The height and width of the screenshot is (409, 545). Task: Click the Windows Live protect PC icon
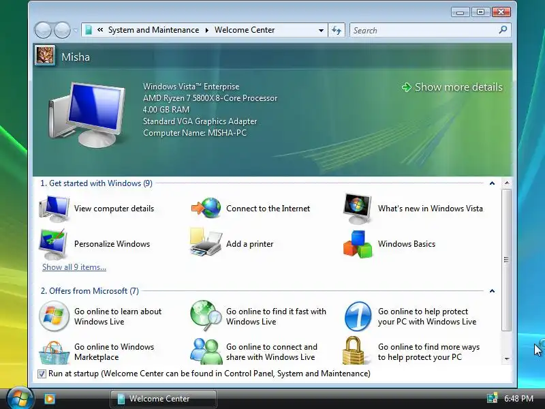tap(358, 316)
